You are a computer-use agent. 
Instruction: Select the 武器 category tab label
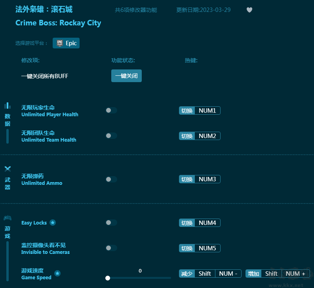tap(8, 184)
